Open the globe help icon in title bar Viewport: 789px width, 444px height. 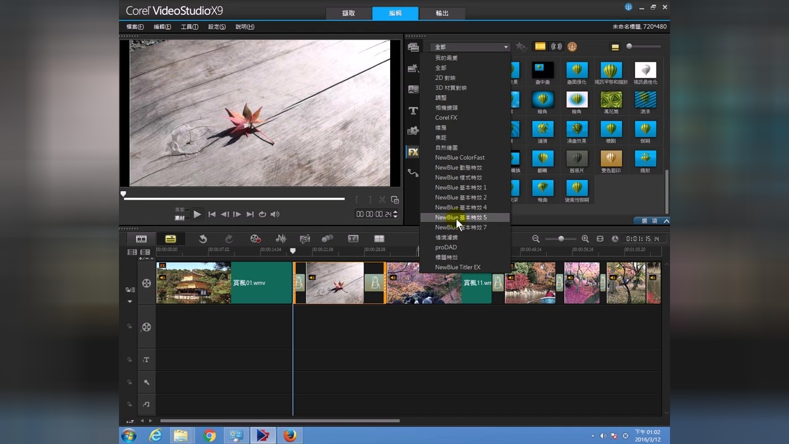tap(629, 7)
